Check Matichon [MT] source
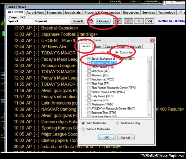Viewport: 186px width, 159px height. [89, 71]
